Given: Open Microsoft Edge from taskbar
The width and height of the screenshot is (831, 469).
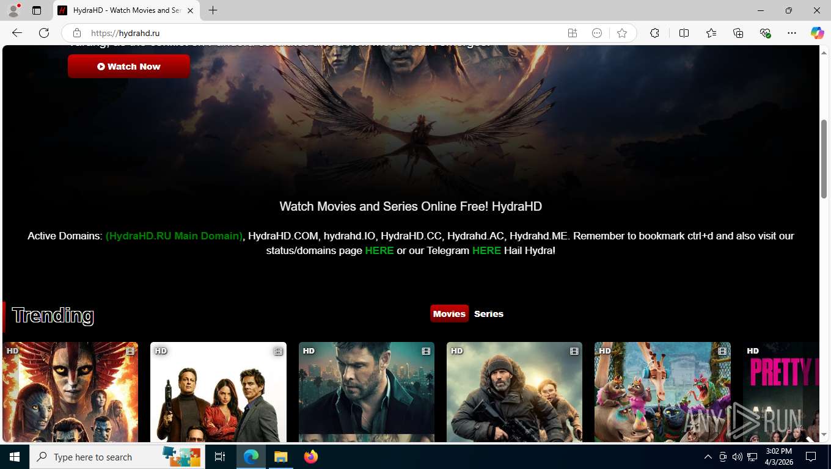Looking at the screenshot, I should [x=251, y=457].
